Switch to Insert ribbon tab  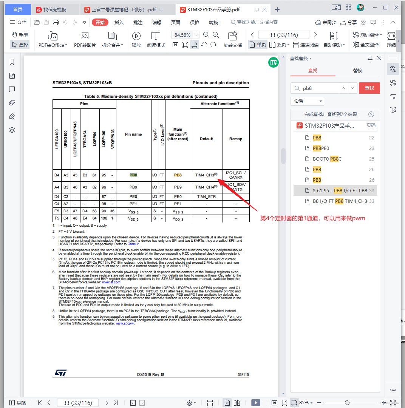pyautogui.click(x=119, y=22)
